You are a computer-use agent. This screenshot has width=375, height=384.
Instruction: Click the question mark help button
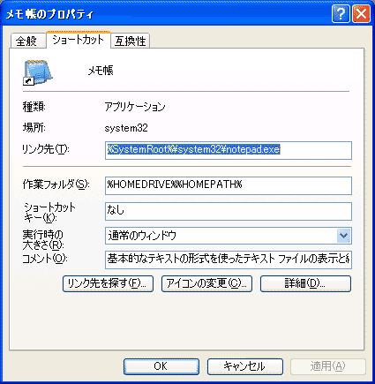(341, 13)
